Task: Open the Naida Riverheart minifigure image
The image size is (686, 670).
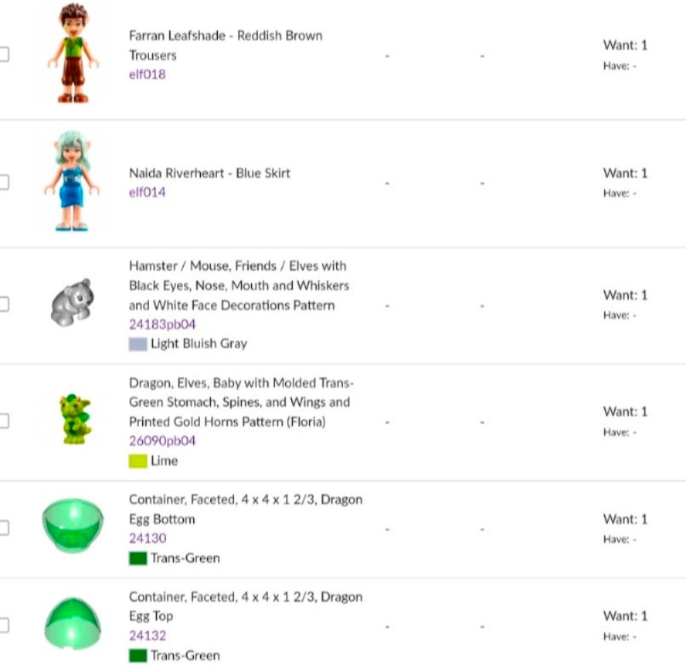Action: click(x=71, y=181)
